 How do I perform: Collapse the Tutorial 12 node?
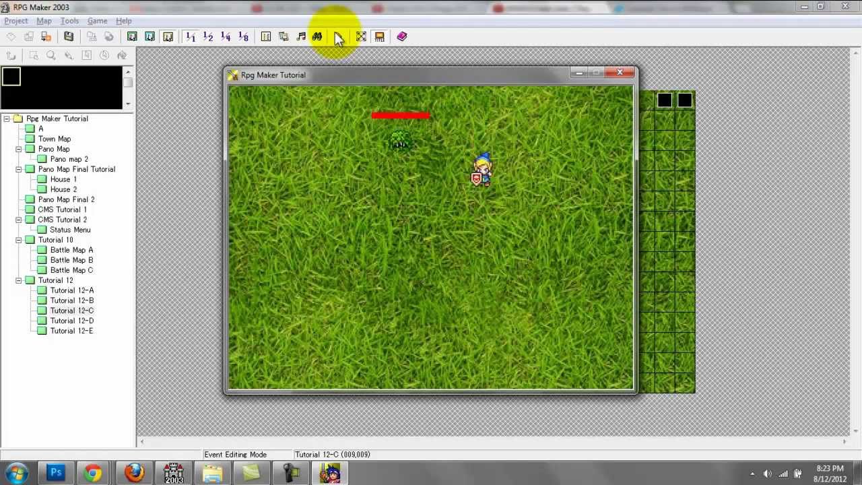click(x=19, y=280)
